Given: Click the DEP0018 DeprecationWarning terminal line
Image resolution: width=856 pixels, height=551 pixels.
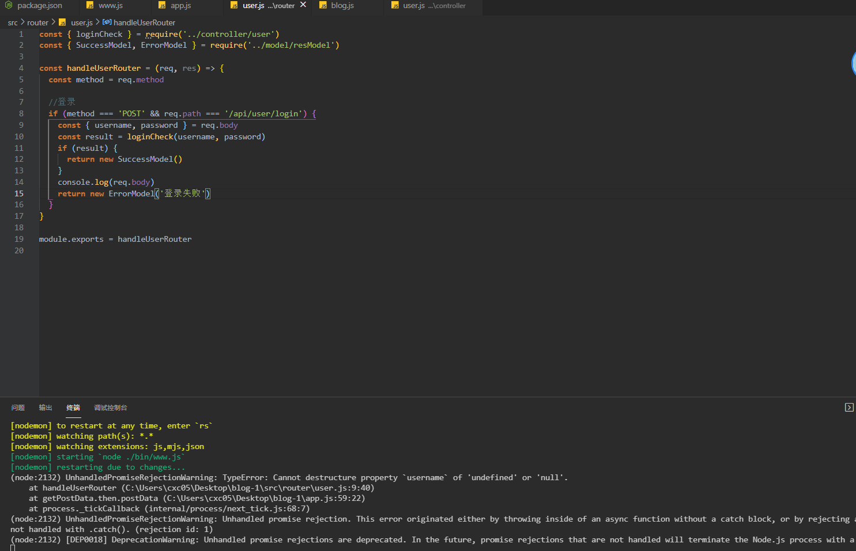Looking at the screenshot, I should 432,540.
